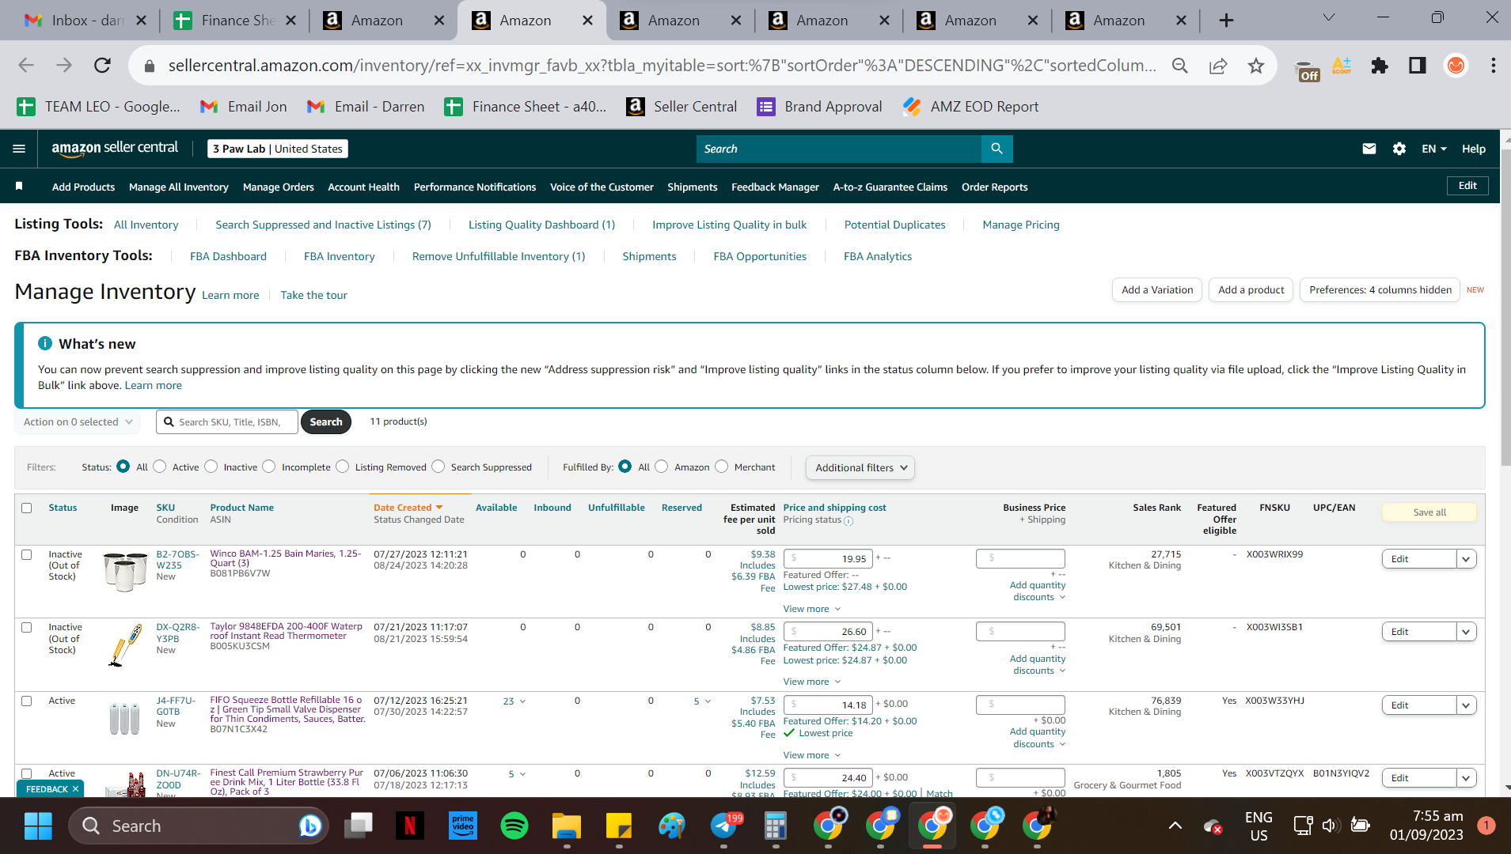Toggle the browser side panel icon
The width and height of the screenshot is (1511, 854).
[x=1417, y=66]
